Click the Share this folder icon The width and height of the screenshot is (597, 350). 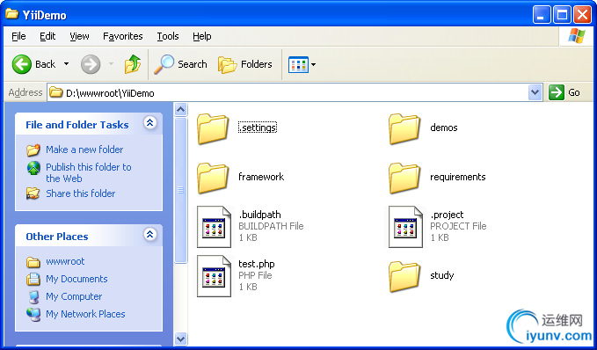33,193
